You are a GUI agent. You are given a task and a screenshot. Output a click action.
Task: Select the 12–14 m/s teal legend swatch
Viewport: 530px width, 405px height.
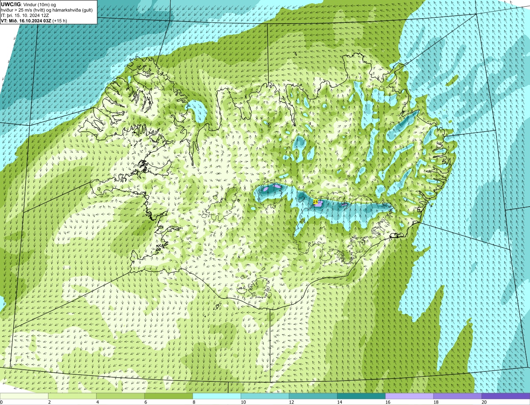click(313, 396)
